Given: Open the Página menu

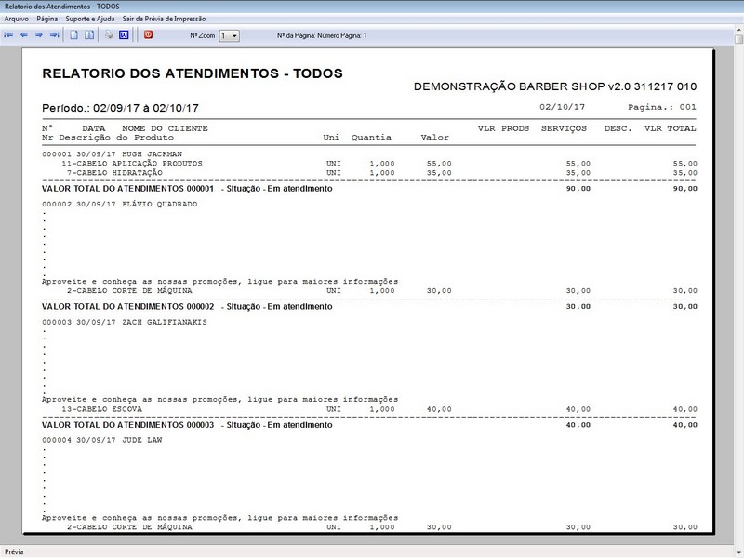Looking at the screenshot, I should (47, 19).
